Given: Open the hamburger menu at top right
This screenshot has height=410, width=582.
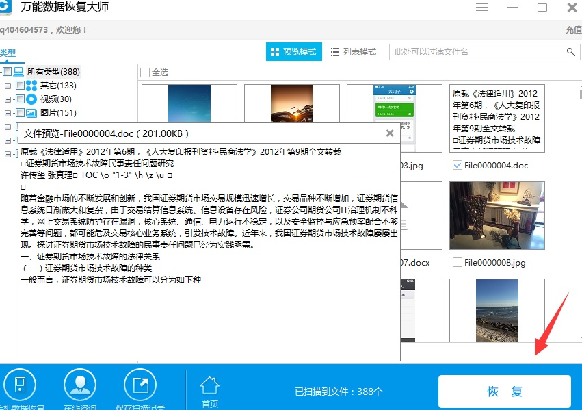Looking at the screenshot, I should pyautogui.click(x=481, y=7).
